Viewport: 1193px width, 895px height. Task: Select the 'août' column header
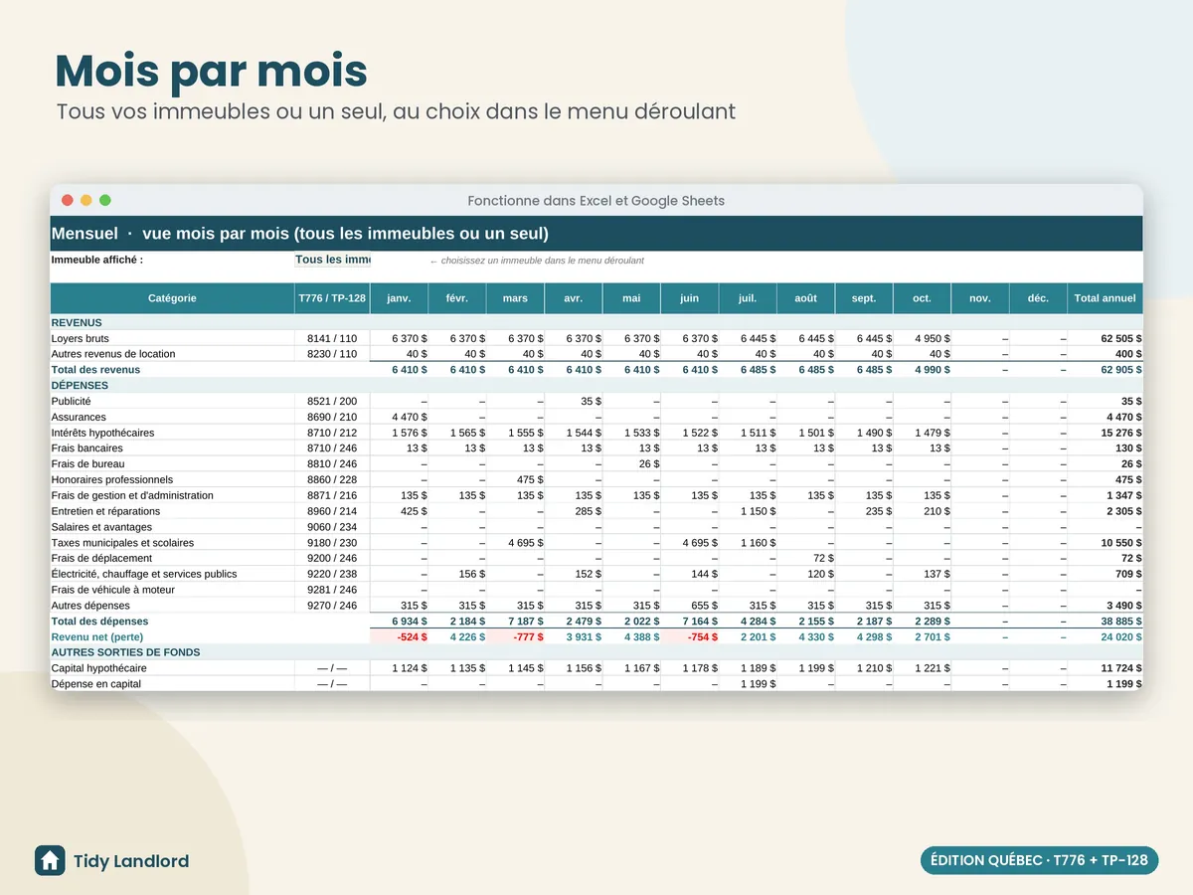click(806, 298)
